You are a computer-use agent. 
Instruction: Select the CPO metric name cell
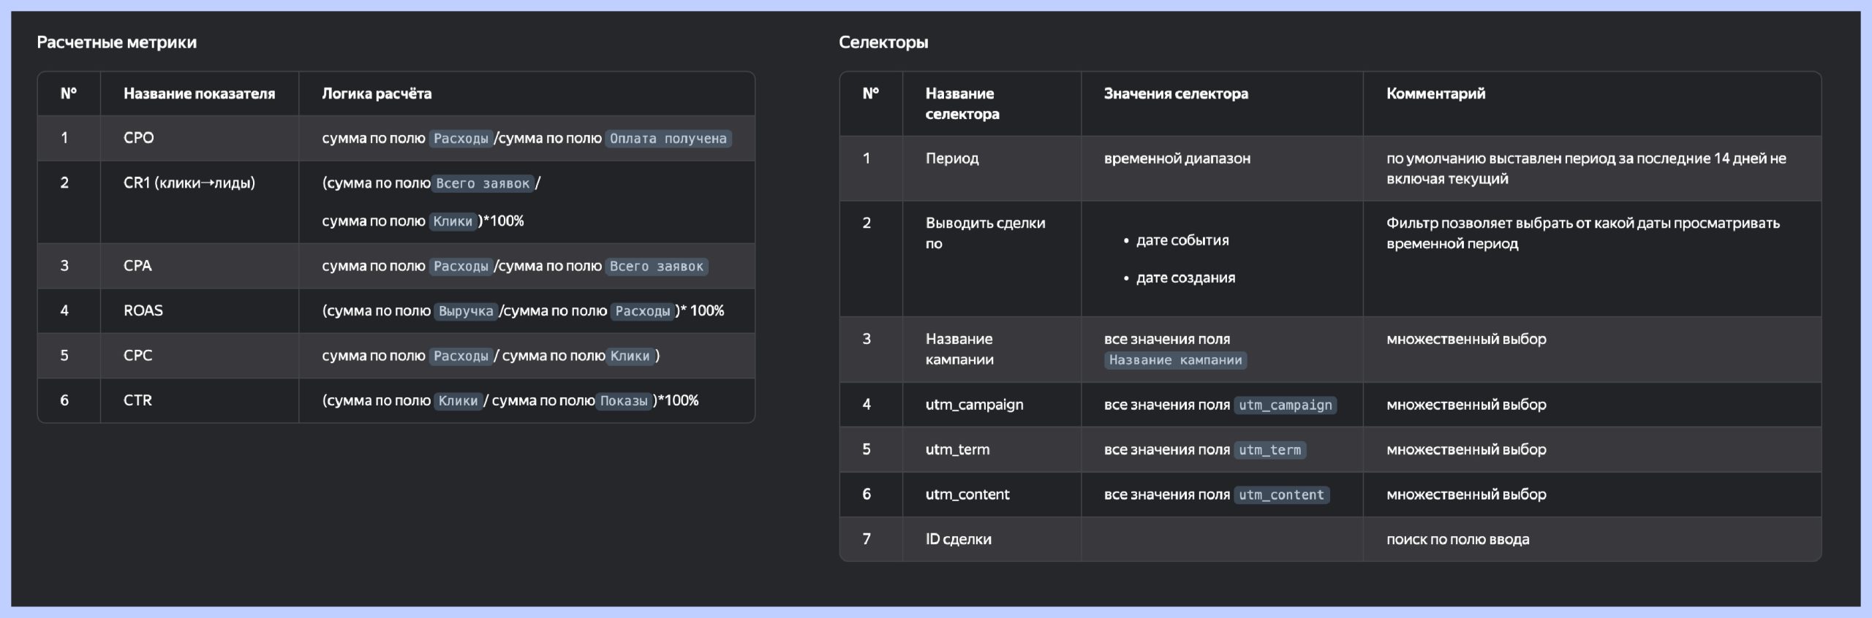pos(139,138)
